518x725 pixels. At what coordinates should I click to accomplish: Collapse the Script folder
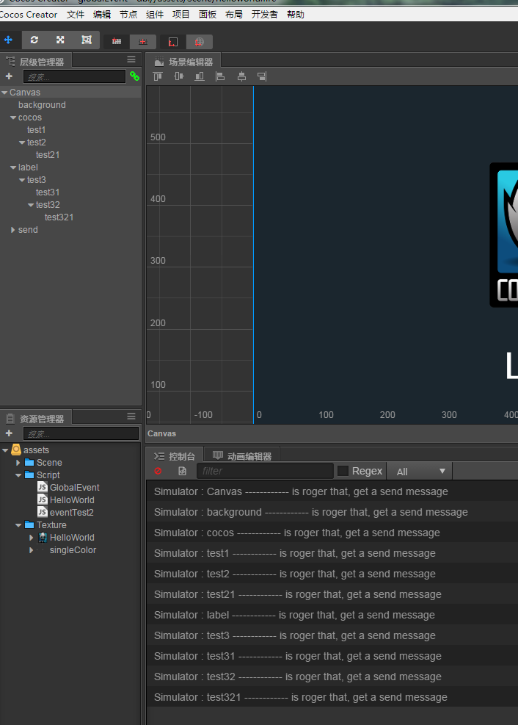[18, 475]
